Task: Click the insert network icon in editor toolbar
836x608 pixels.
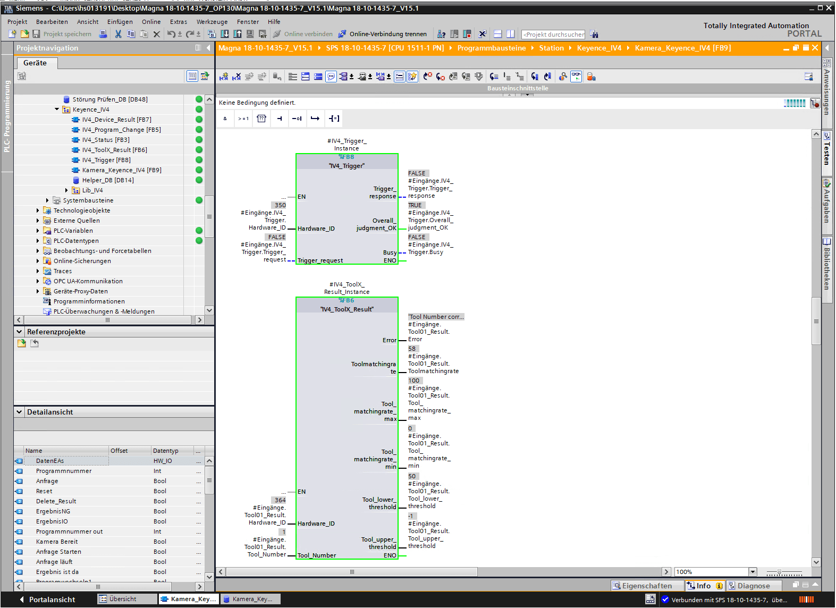Action: (x=224, y=77)
